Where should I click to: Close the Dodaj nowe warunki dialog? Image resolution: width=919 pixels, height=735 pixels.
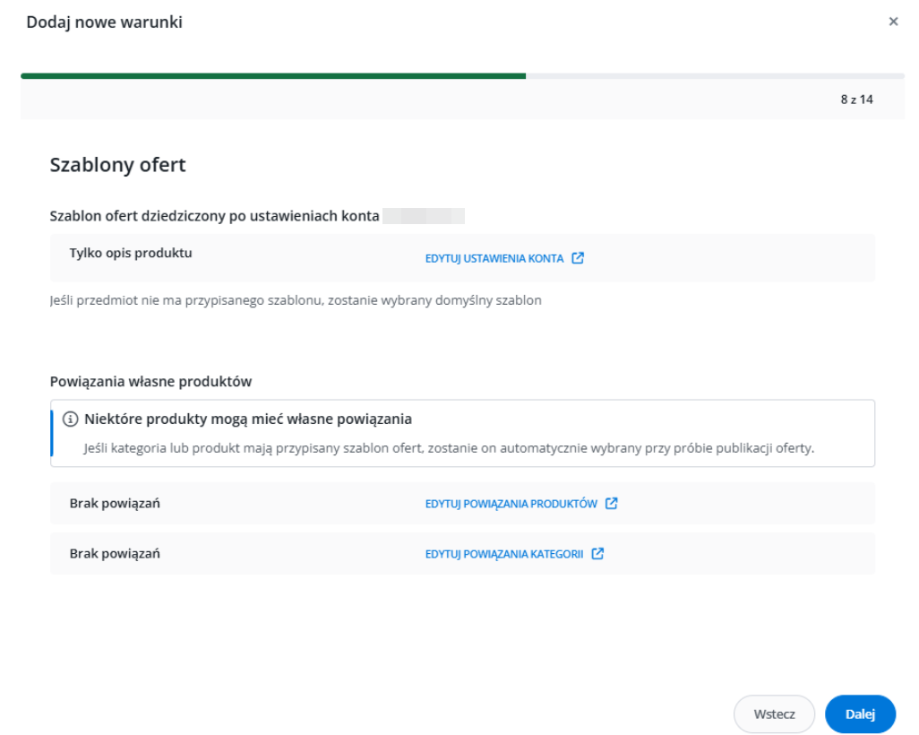893,22
